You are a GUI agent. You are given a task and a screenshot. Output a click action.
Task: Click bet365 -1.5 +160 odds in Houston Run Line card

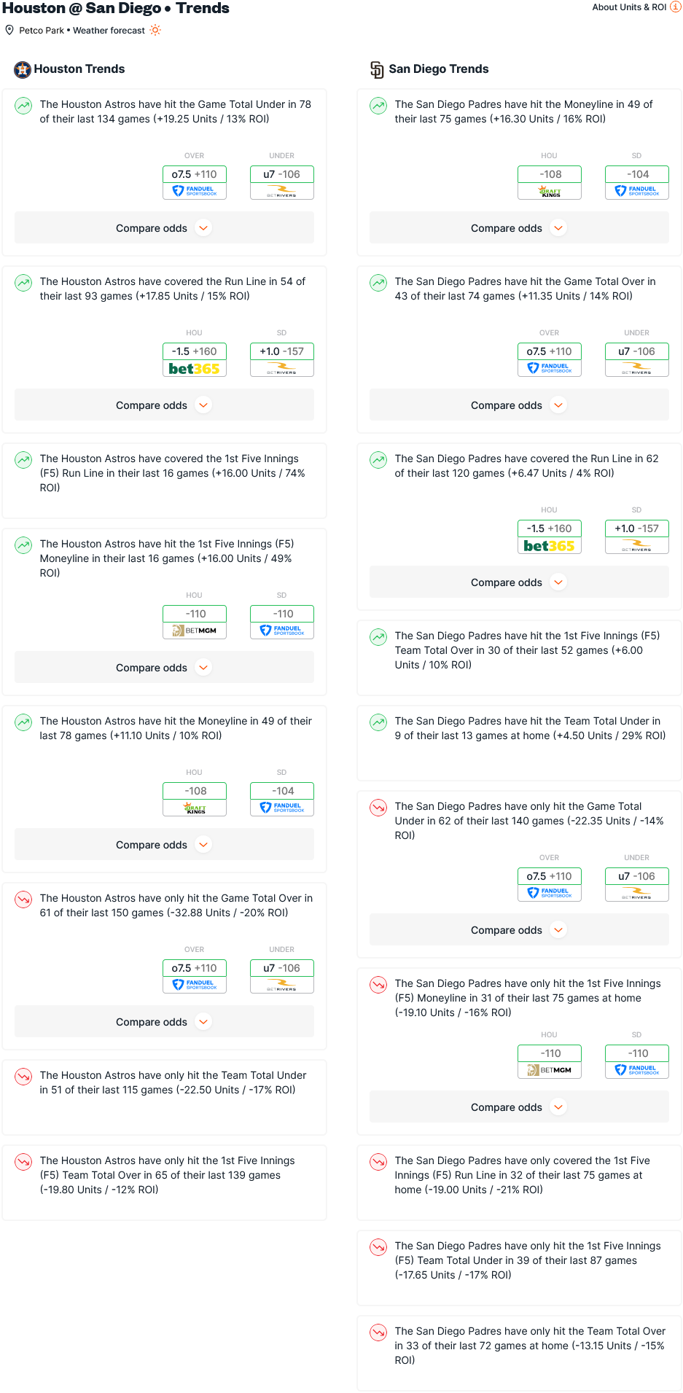coord(195,359)
